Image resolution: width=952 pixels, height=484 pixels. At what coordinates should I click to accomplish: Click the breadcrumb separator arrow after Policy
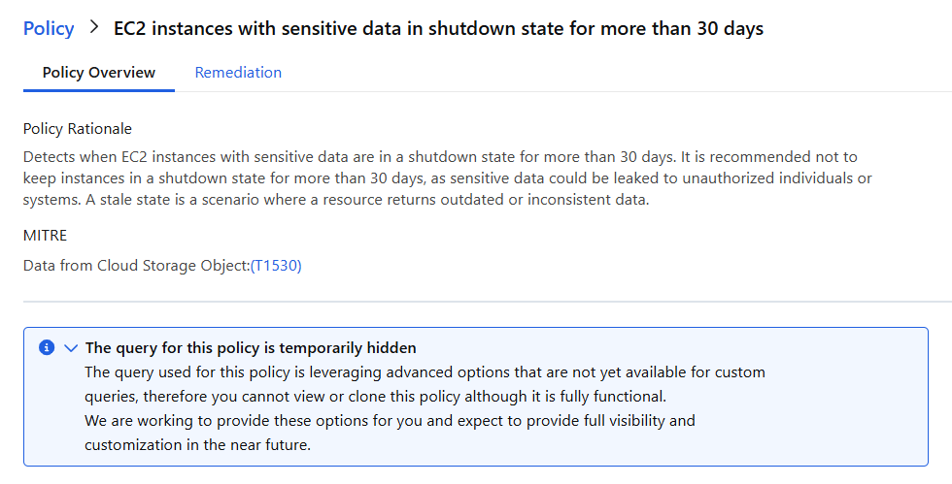click(94, 28)
